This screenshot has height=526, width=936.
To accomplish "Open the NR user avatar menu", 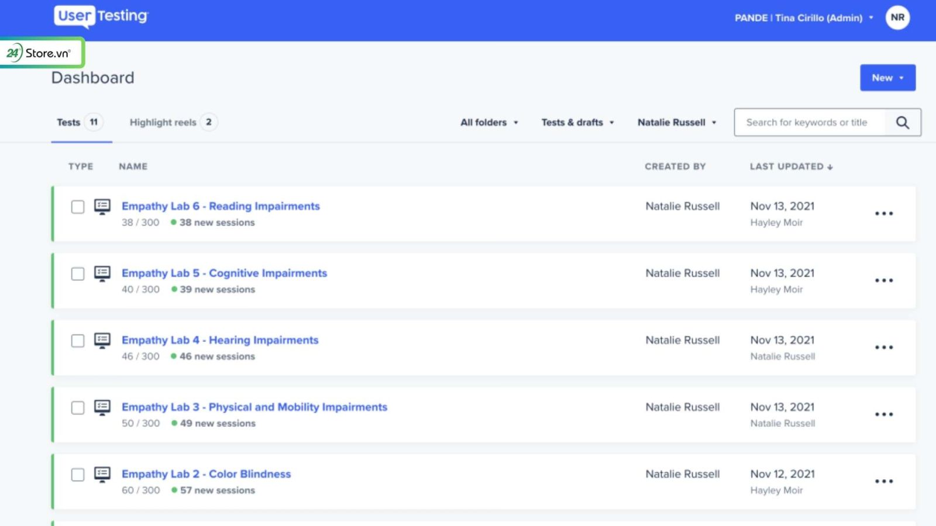I will (897, 18).
